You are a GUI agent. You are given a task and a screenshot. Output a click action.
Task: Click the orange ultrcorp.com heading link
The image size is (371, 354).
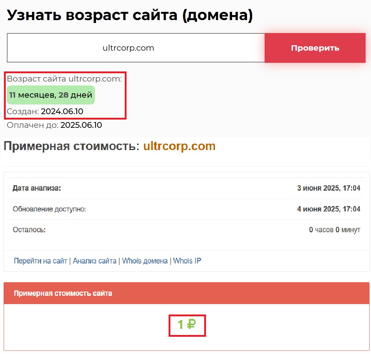click(x=179, y=146)
